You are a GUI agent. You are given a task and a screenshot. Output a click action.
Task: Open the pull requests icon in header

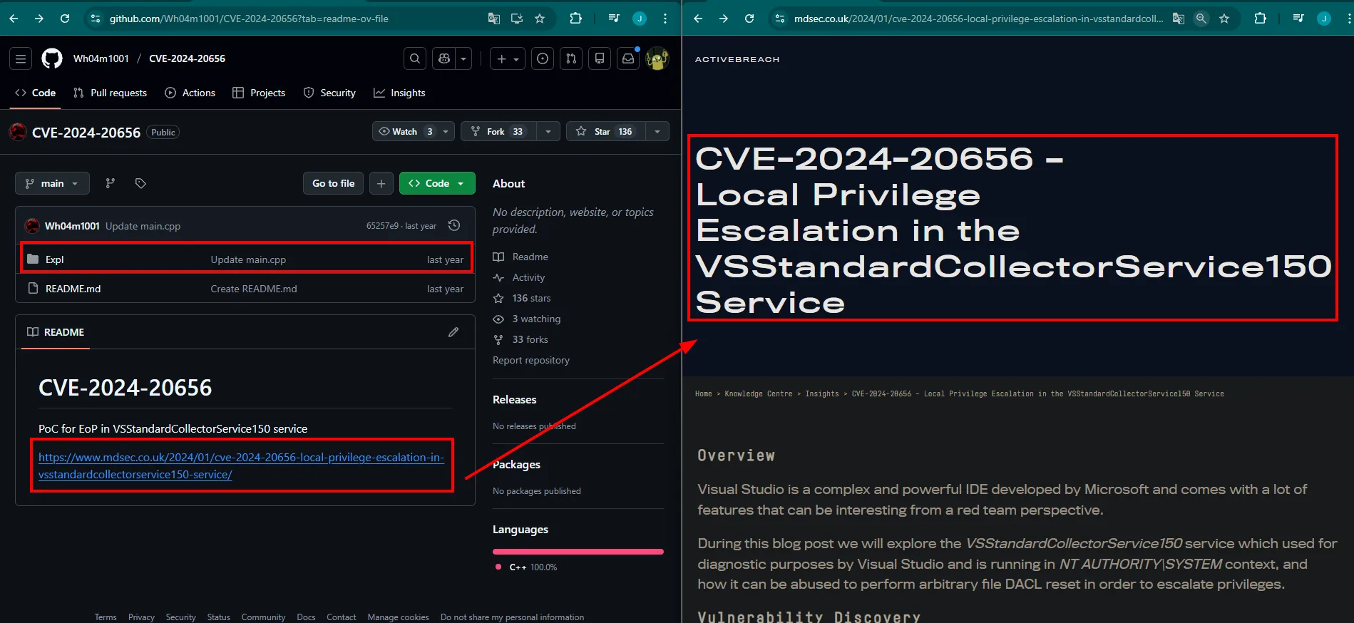tap(571, 58)
